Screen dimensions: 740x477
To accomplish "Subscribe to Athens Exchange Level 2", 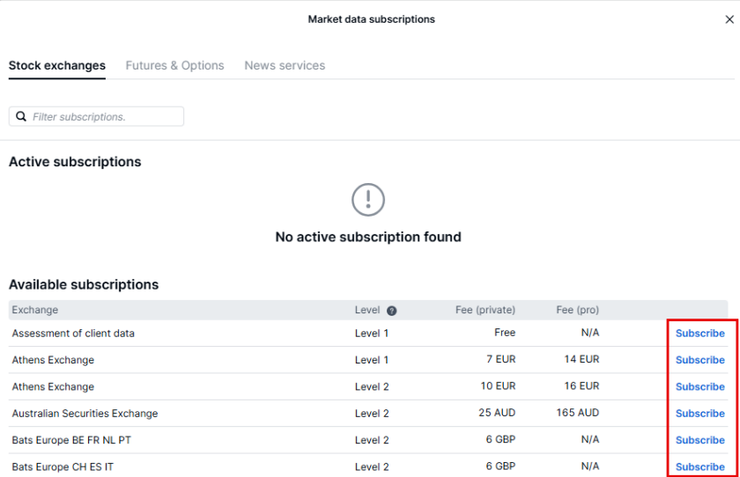I will 699,386.
